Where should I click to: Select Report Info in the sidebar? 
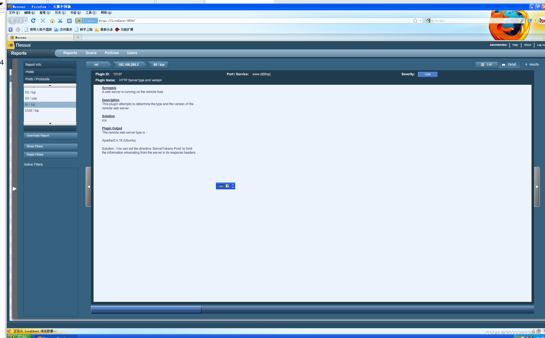pyautogui.click(x=50, y=65)
